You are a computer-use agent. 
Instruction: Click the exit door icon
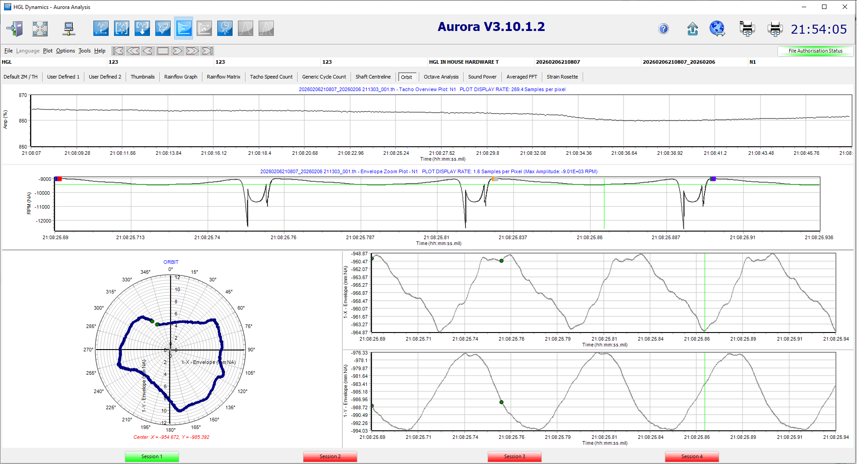(15, 29)
